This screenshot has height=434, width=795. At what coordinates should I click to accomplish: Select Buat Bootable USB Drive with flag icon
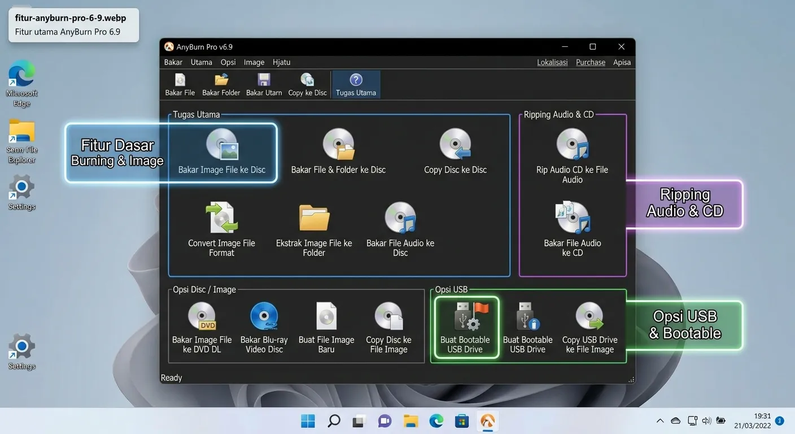pos(465,328)
